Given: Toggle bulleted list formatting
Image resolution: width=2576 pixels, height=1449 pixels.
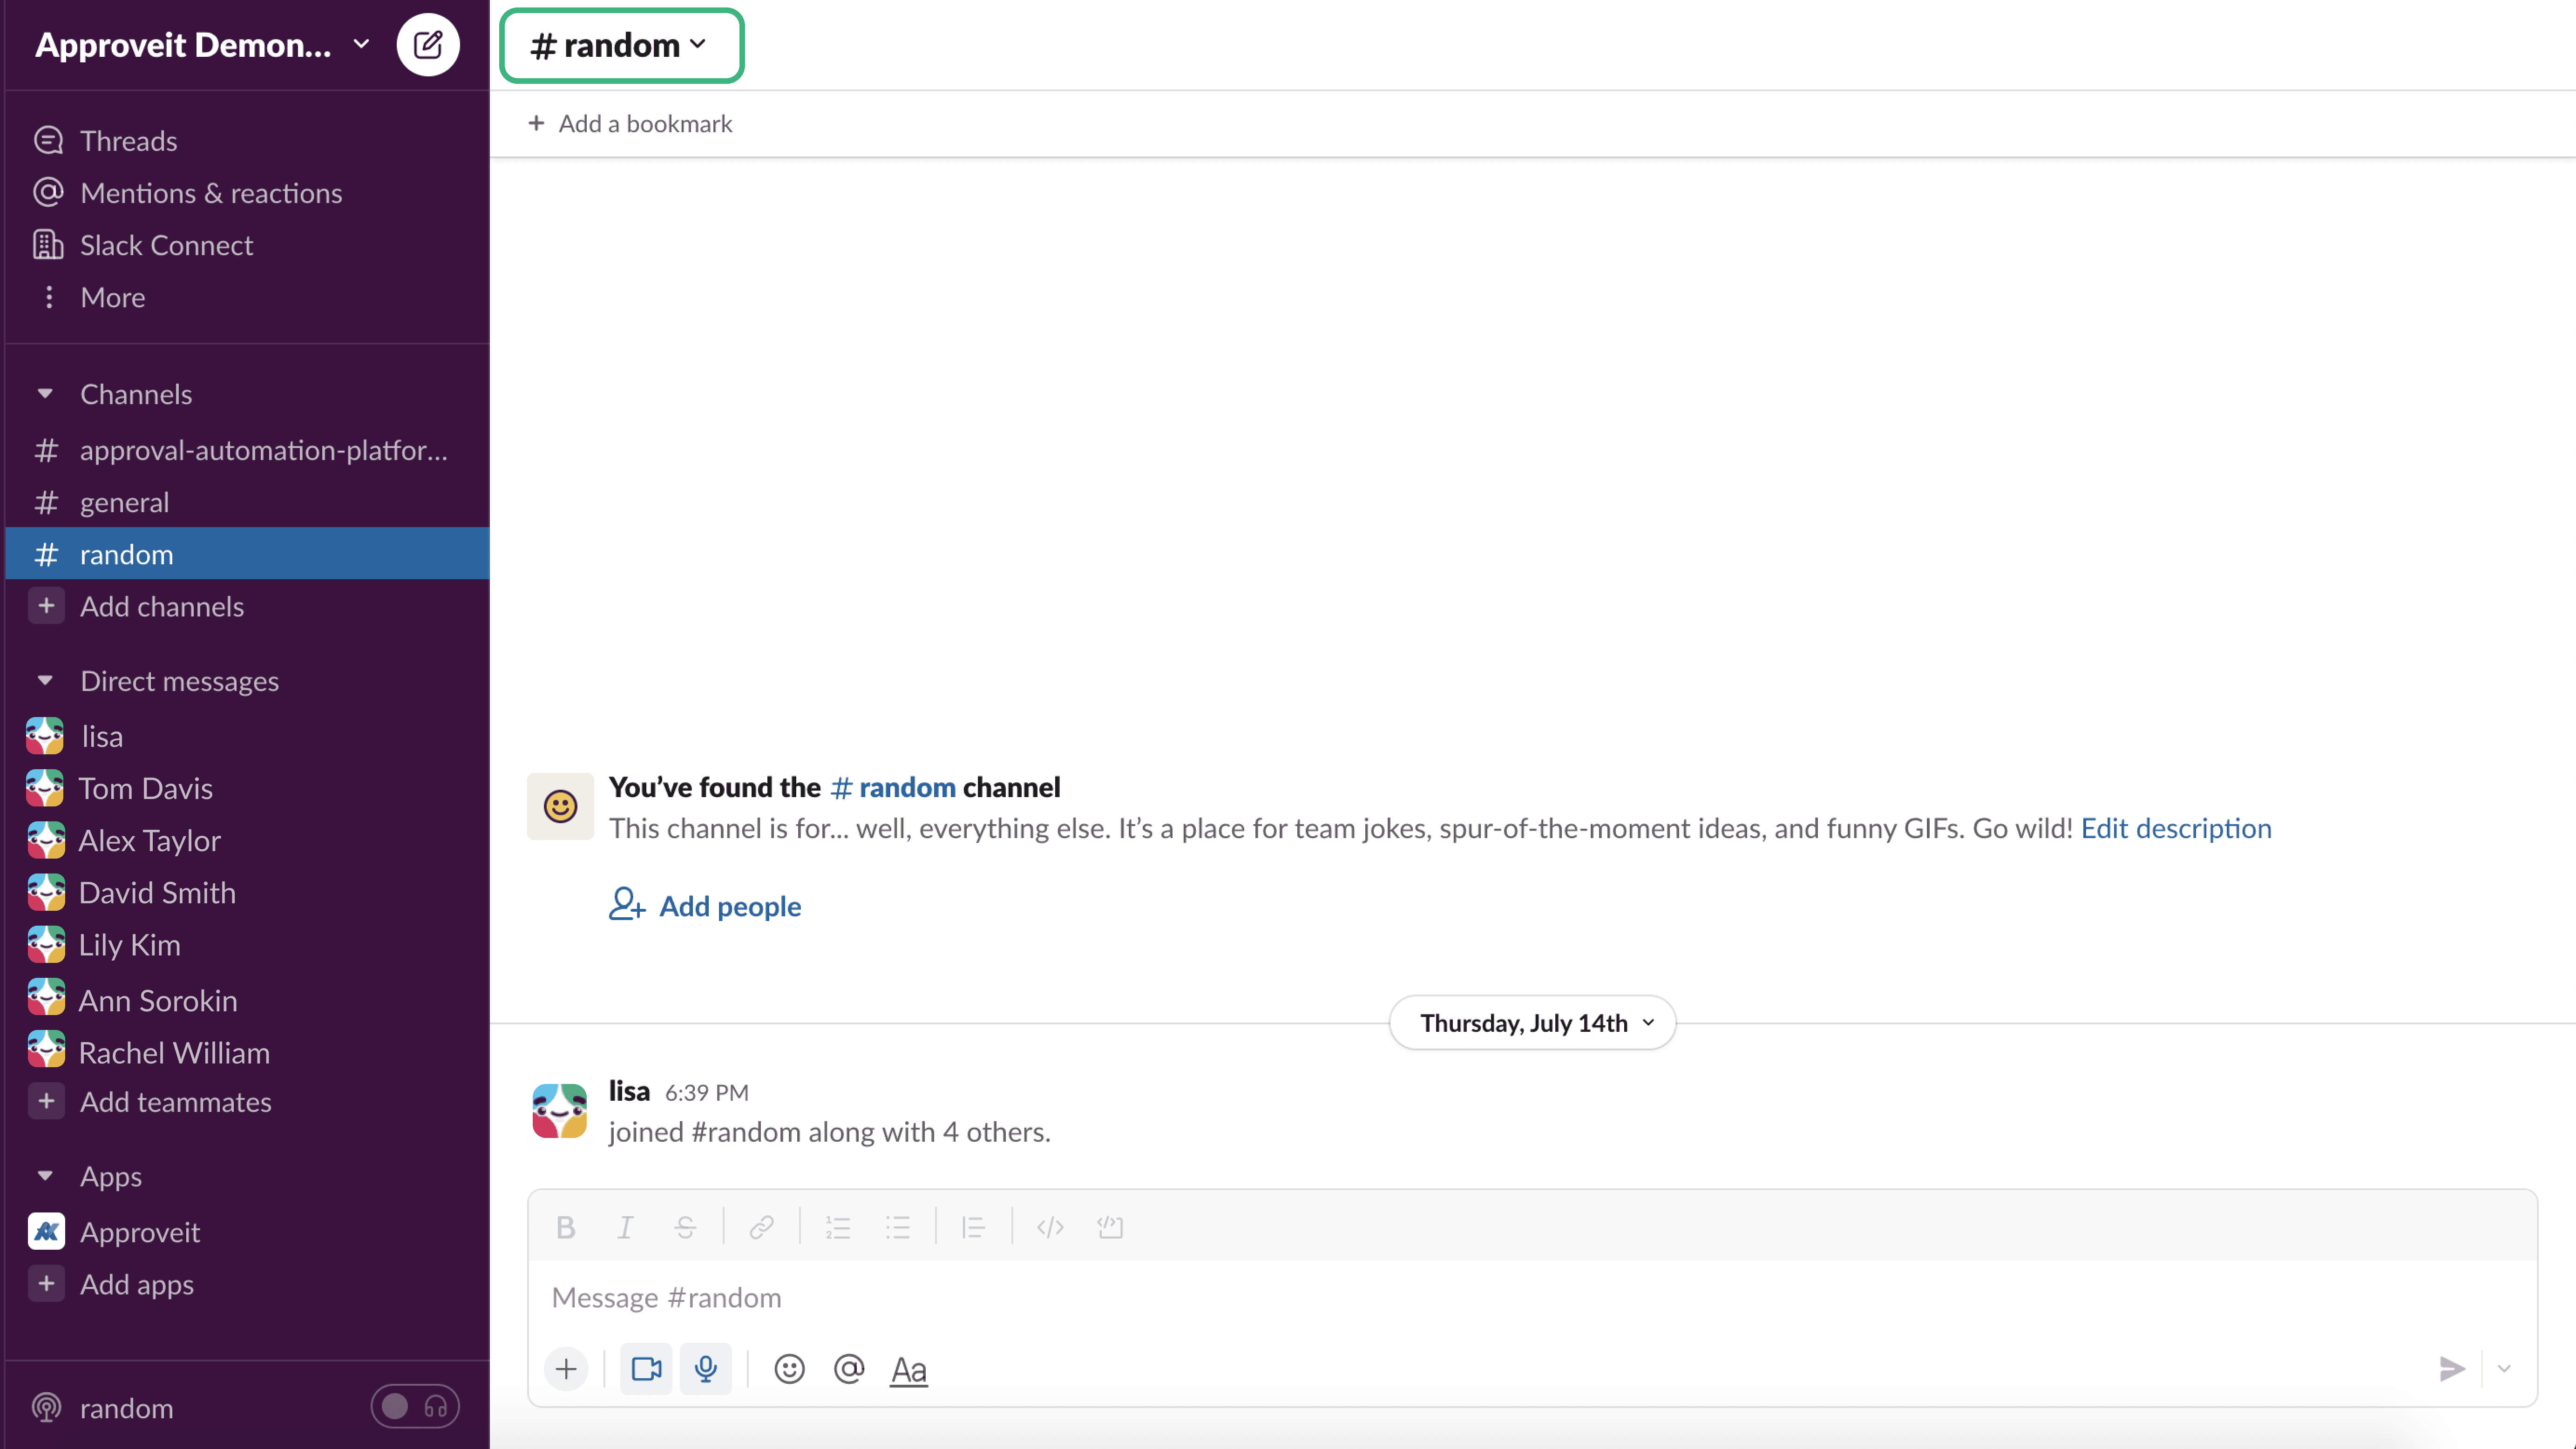Looking at the screenshot, I should pos(898,1227).
